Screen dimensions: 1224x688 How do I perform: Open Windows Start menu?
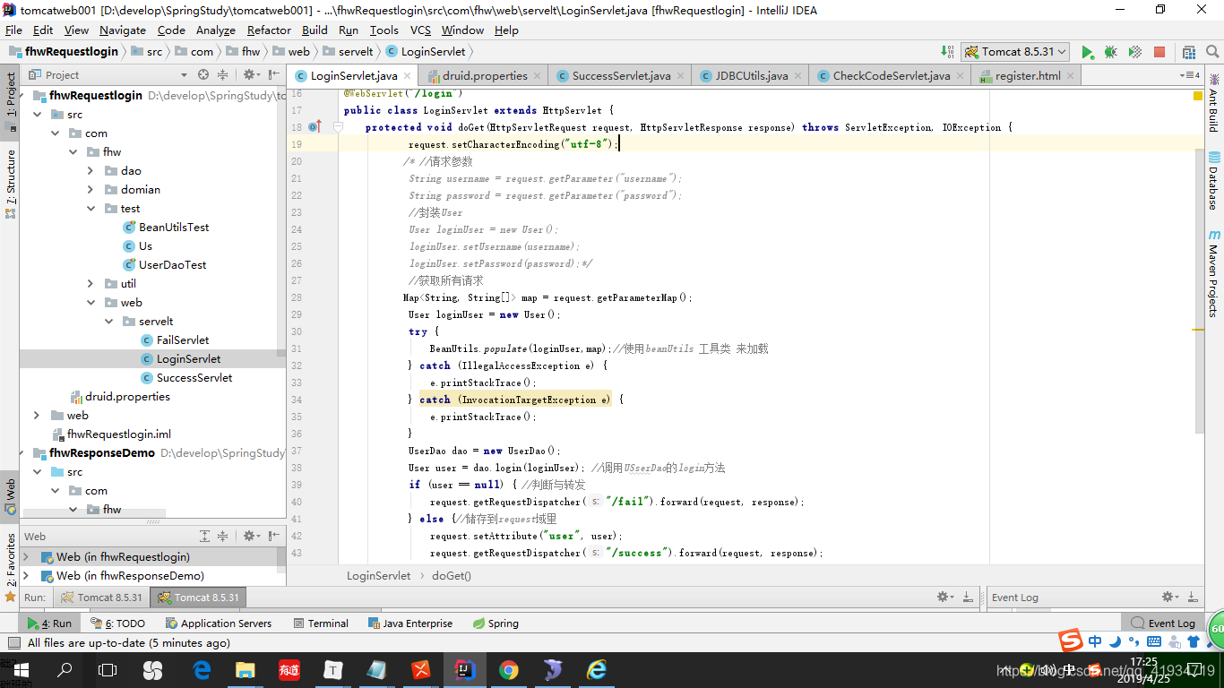(22, 669)
